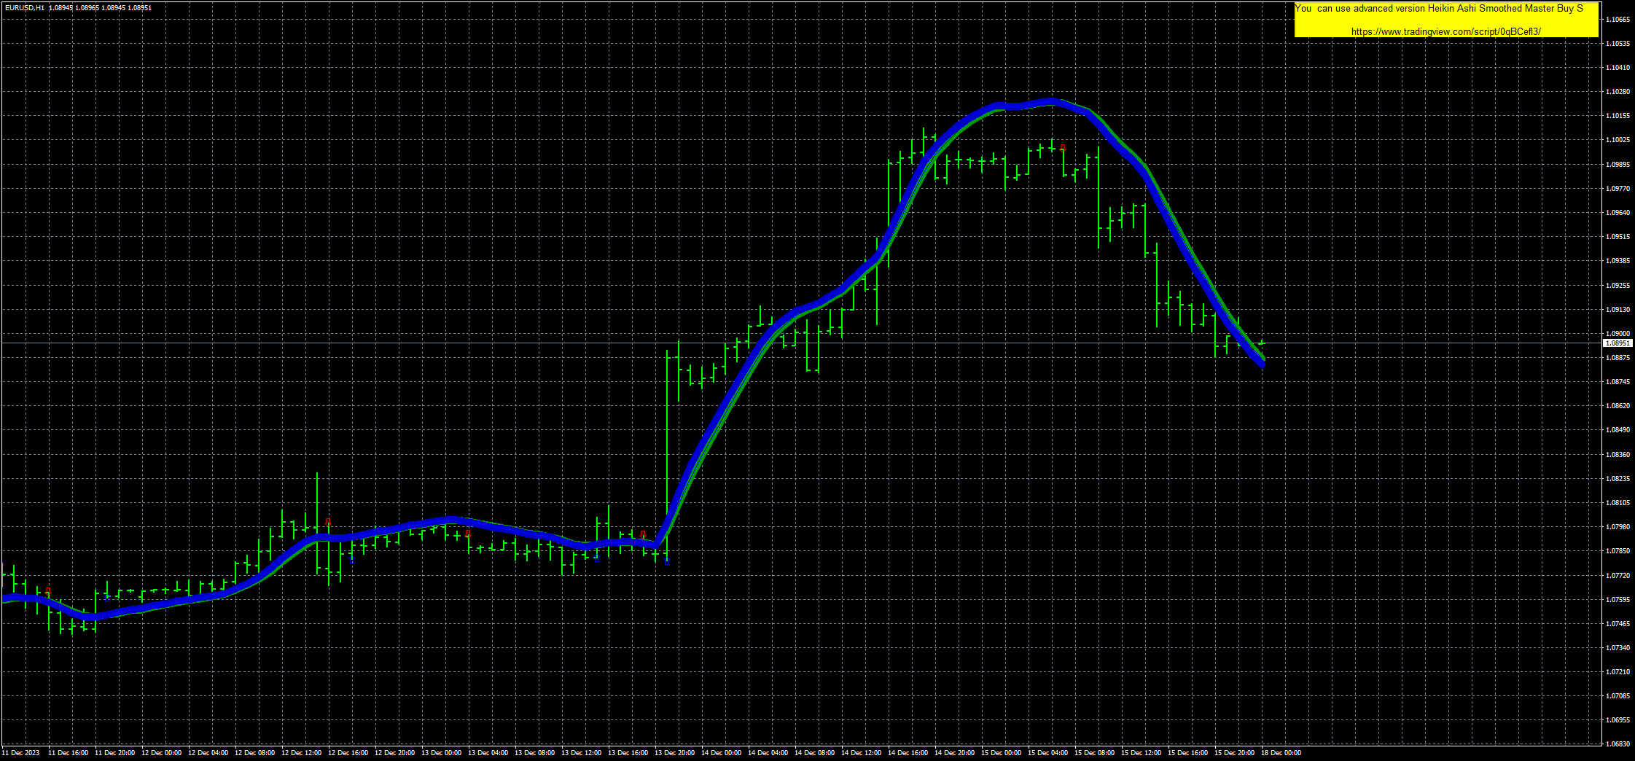Viewport: 1635px width, 761px height.
Task: Click the current price tag 1.08951 on the price axis
Action: pos(1617,343)
